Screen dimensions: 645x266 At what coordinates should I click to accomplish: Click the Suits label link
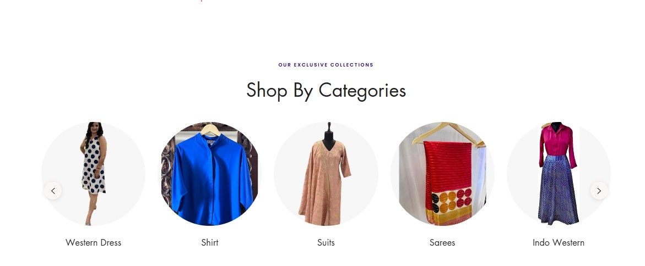point(326,242)
